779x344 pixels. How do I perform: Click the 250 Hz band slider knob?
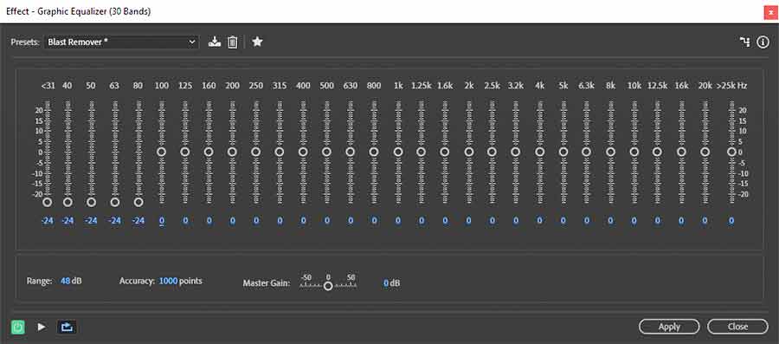point(256,152)
